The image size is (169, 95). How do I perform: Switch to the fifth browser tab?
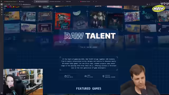[72, 2]
